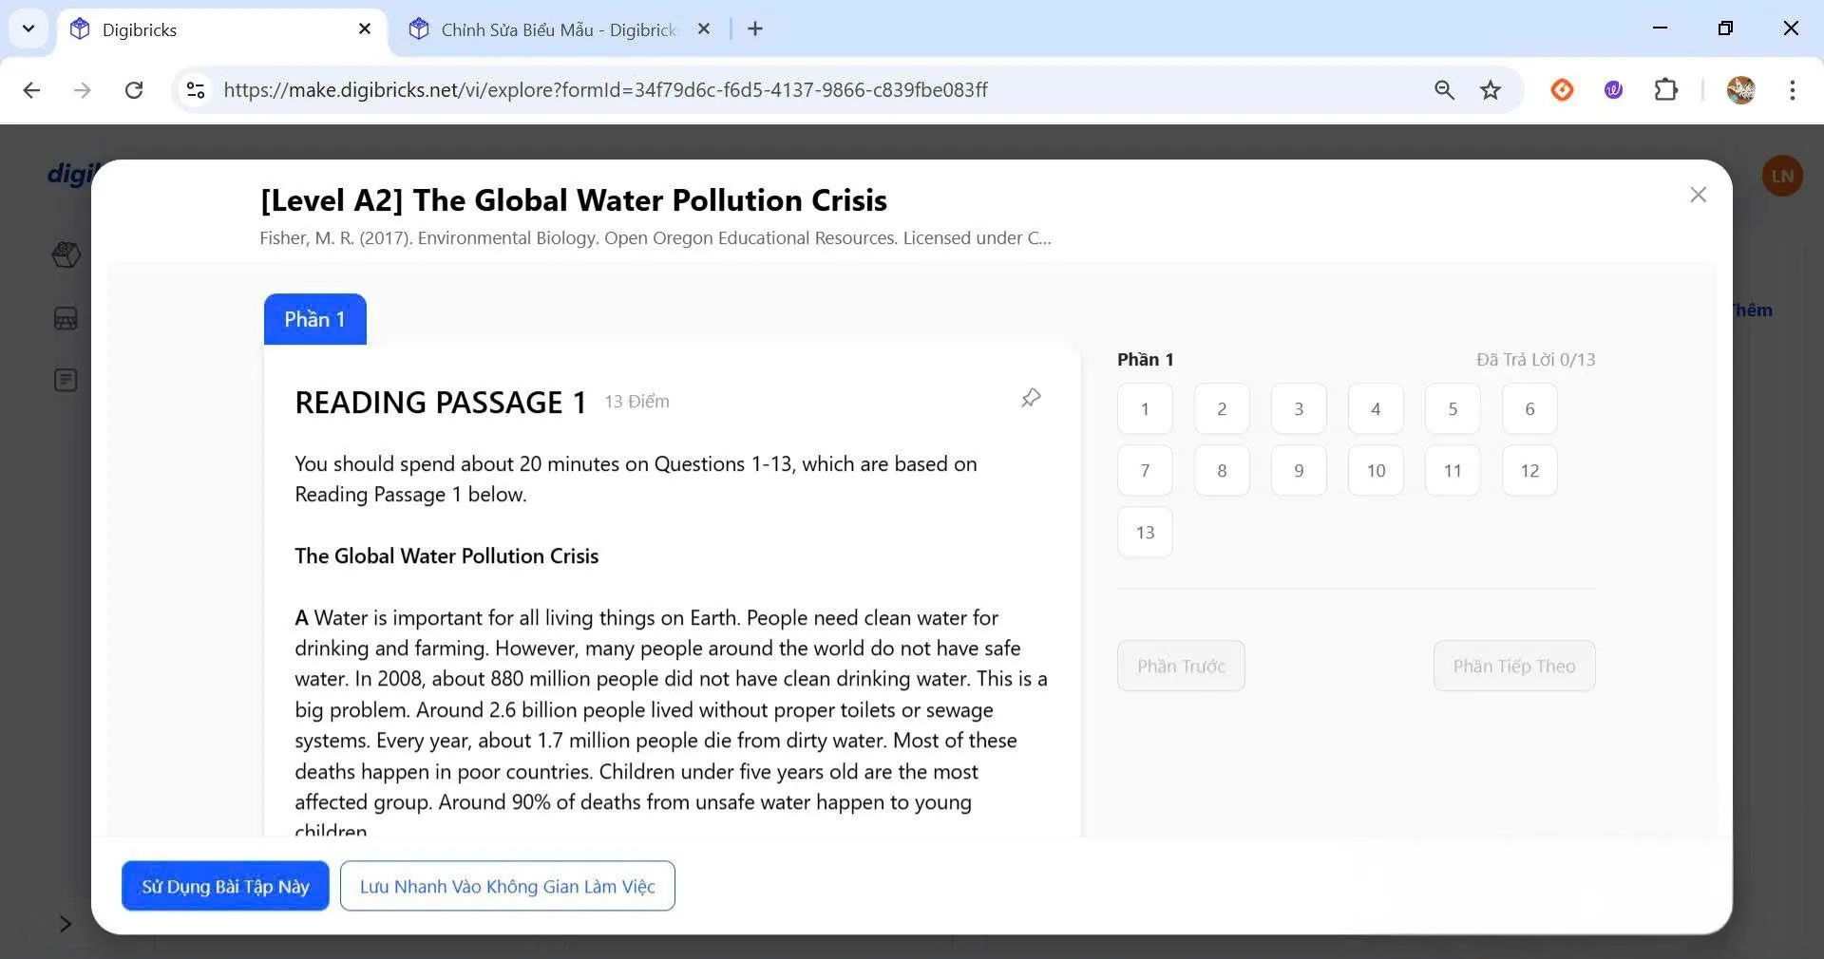
Task: Expand the tab search dropdown arrow
Action: [x=28, y=28]
